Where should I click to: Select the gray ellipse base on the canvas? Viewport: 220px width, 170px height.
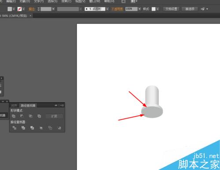pos(152,112)
